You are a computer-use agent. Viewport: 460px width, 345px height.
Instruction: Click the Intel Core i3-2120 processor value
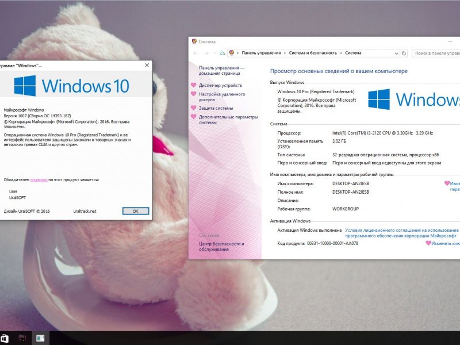click(382, 133)
